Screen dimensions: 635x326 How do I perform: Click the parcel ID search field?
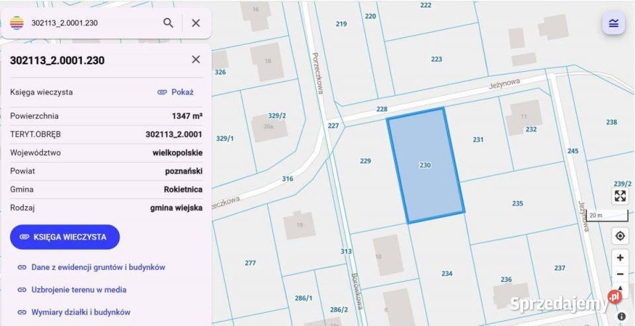click(x=93, y=23)
